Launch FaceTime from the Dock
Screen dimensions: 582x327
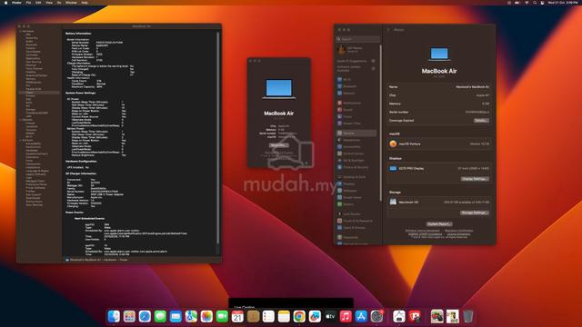point(222,317)
